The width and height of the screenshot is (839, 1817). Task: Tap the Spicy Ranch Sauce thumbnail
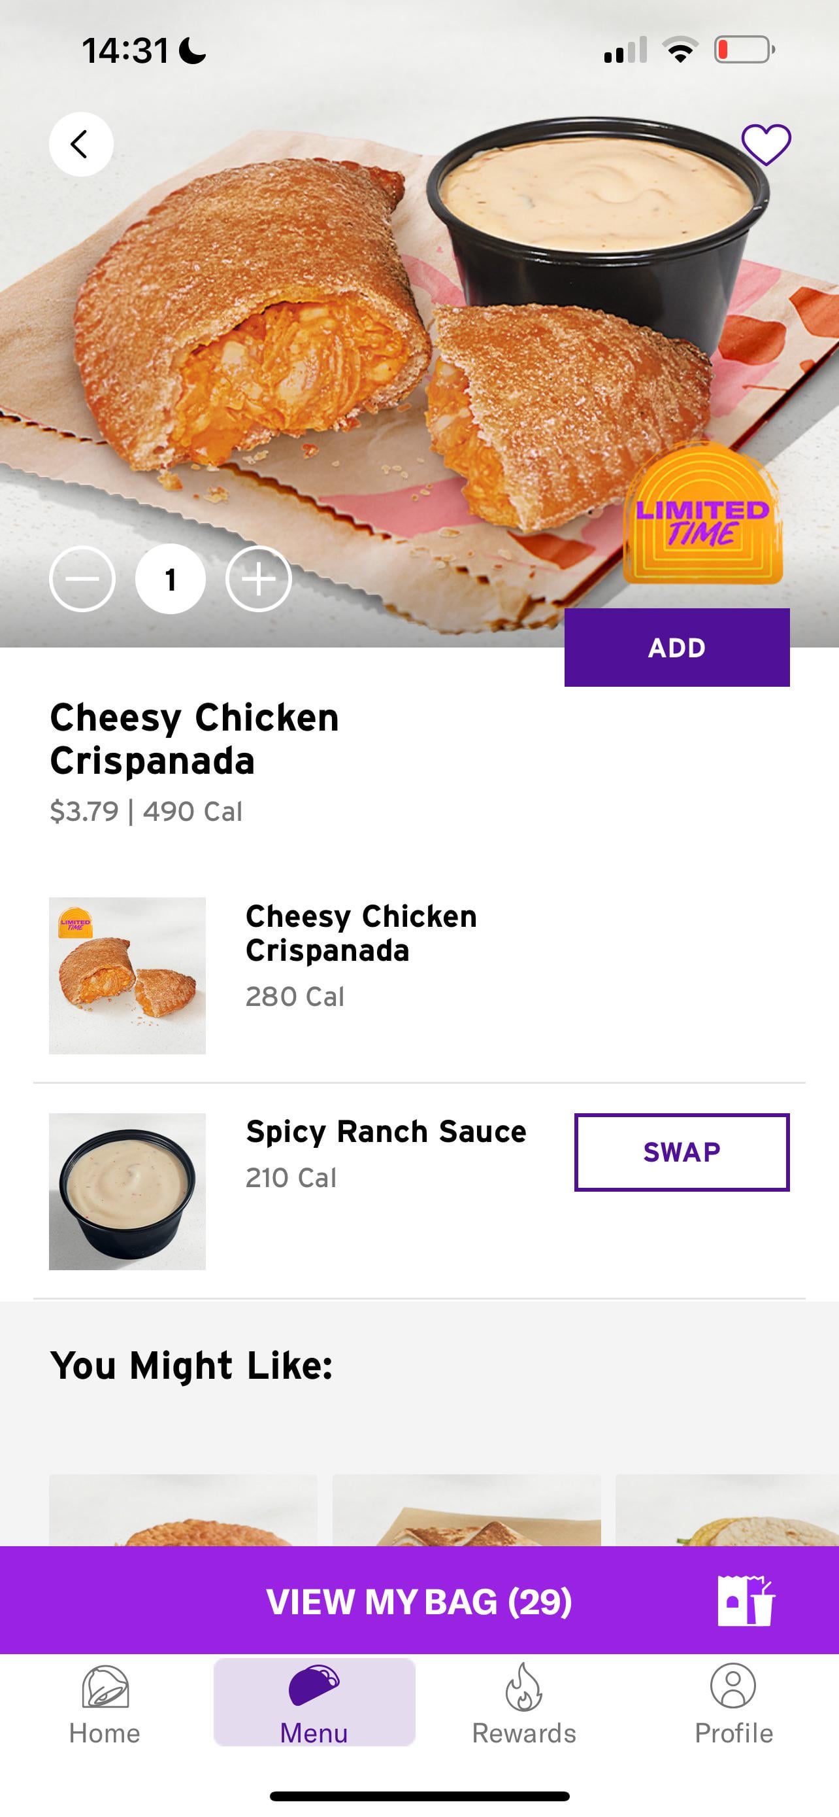127,1191
